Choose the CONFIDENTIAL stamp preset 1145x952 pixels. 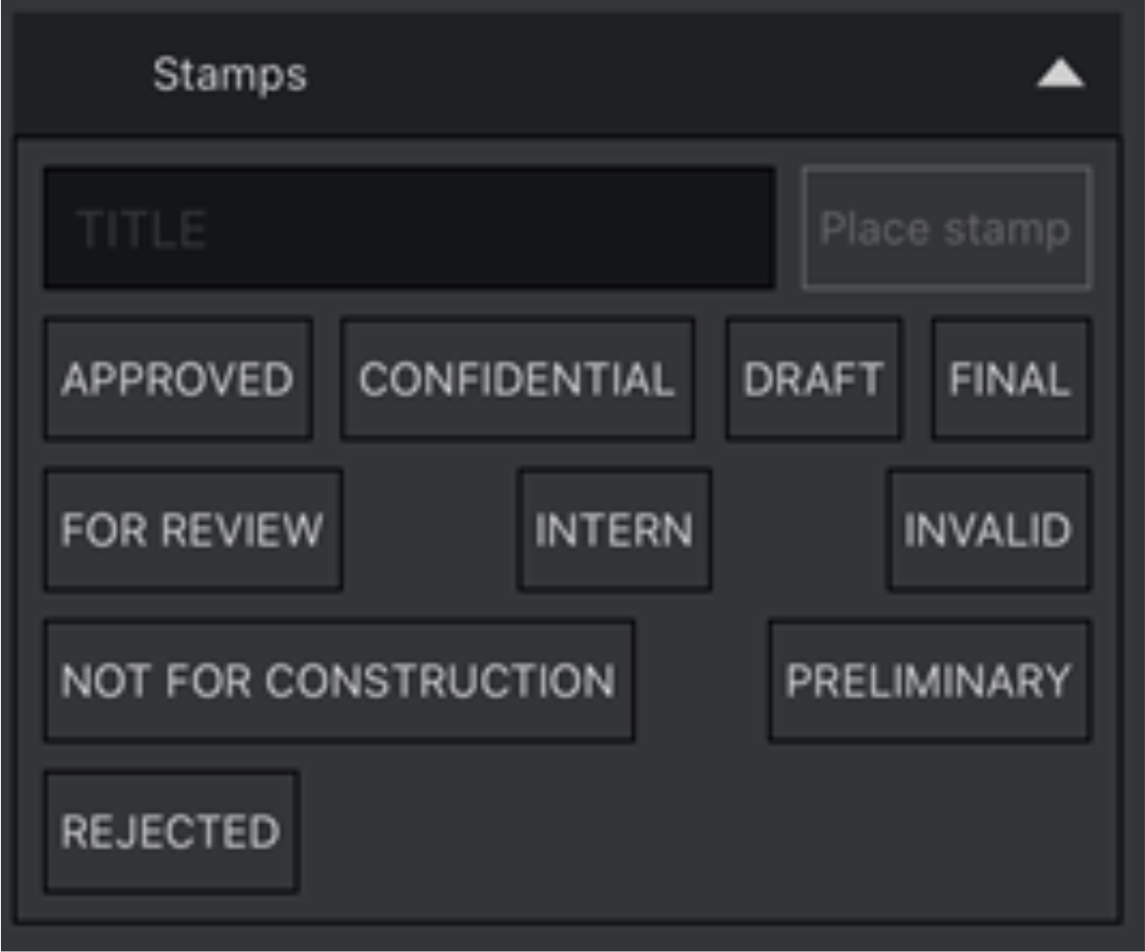(517, 379)
